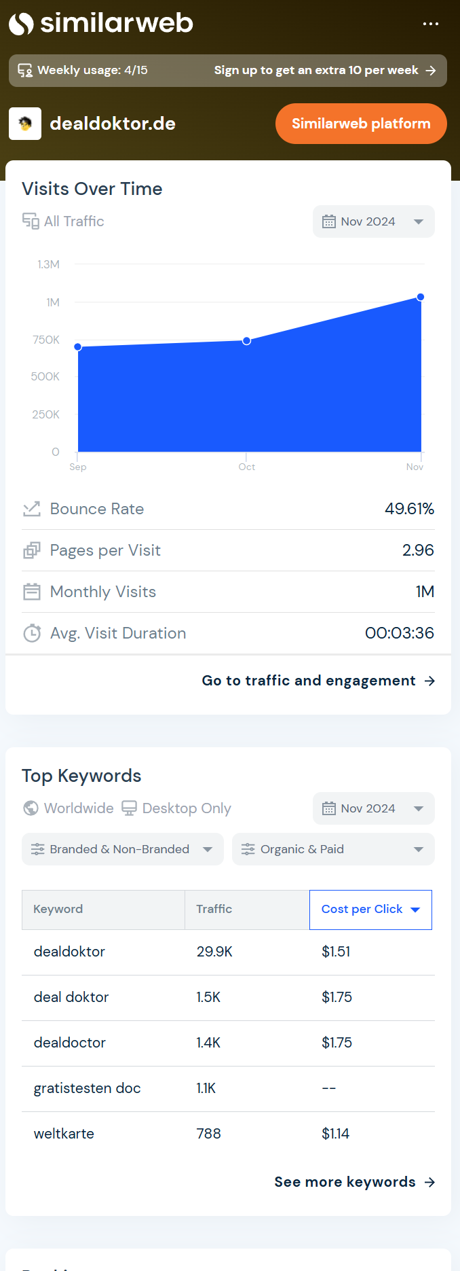Open Top Keywords Nov 2024 date dropdown
This screenshot has height=1271, width=460.
(x=373, y=808)
